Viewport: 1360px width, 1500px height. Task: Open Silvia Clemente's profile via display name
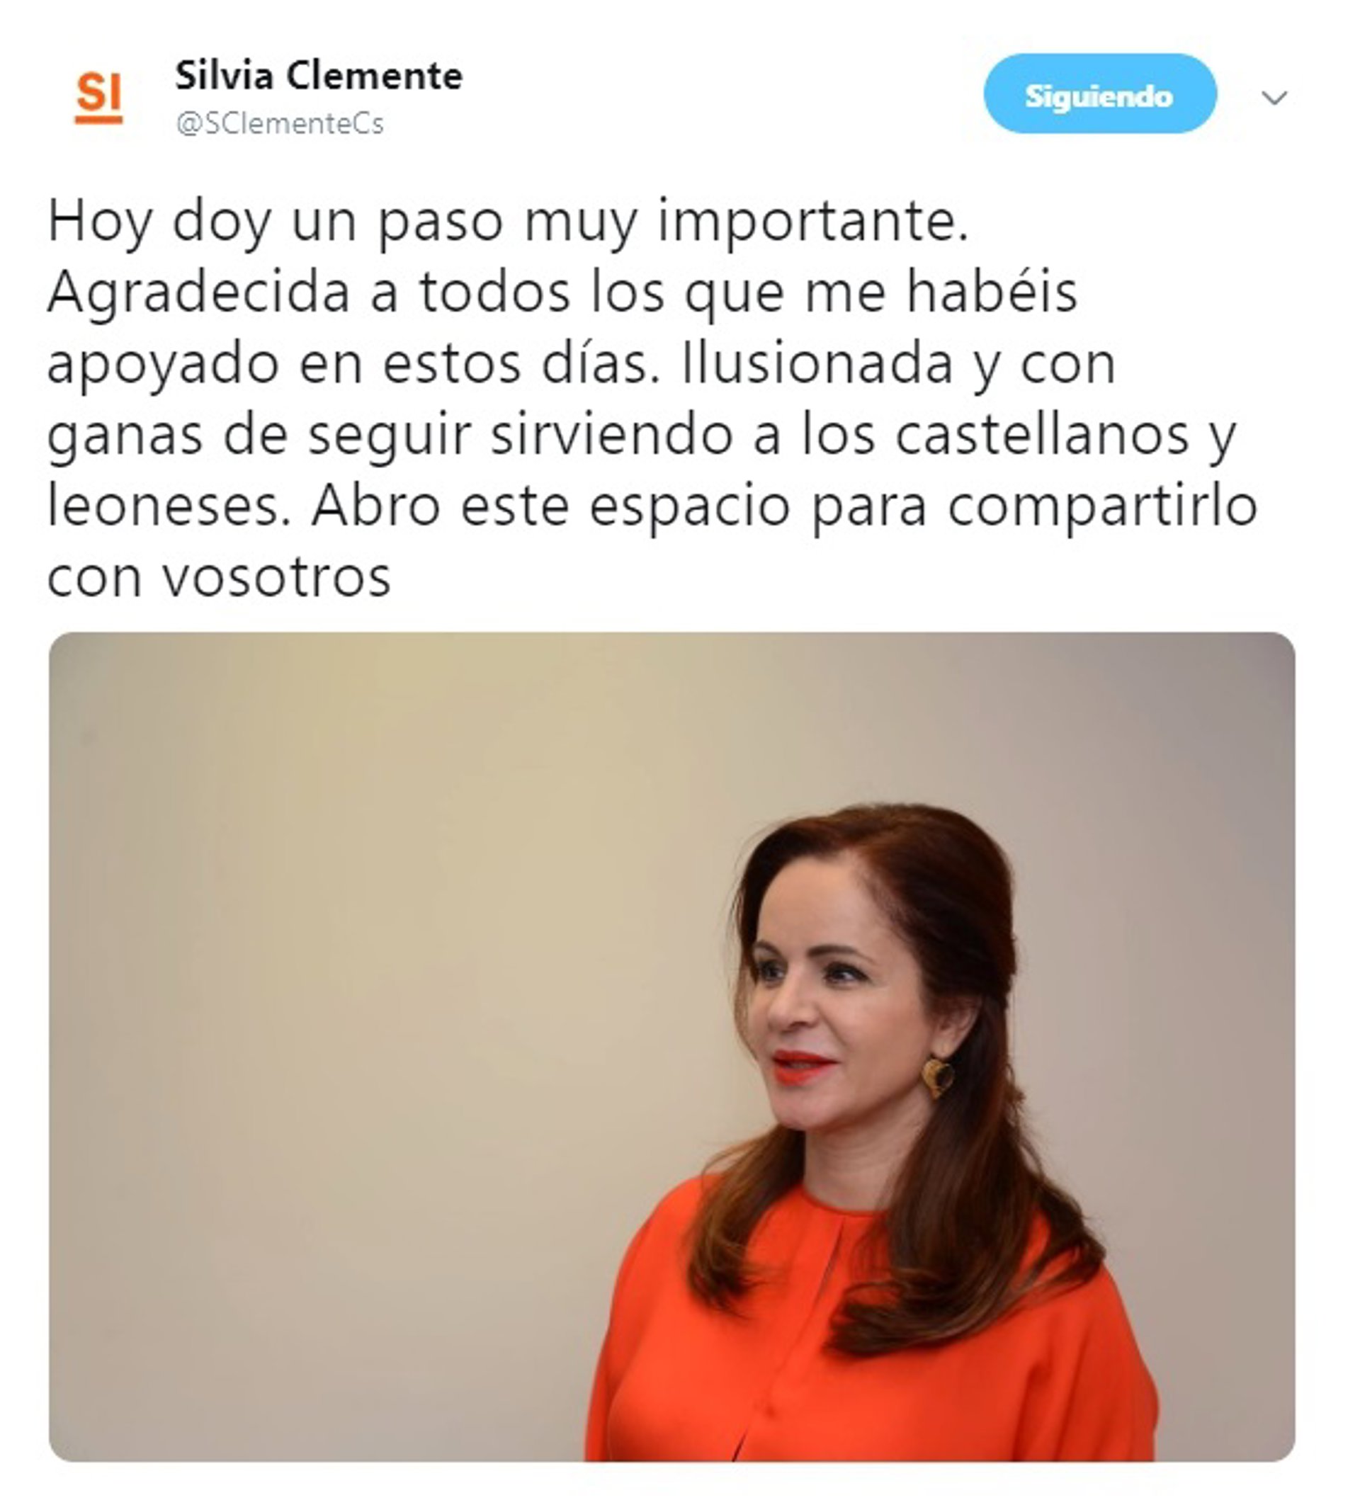point(319,75)
